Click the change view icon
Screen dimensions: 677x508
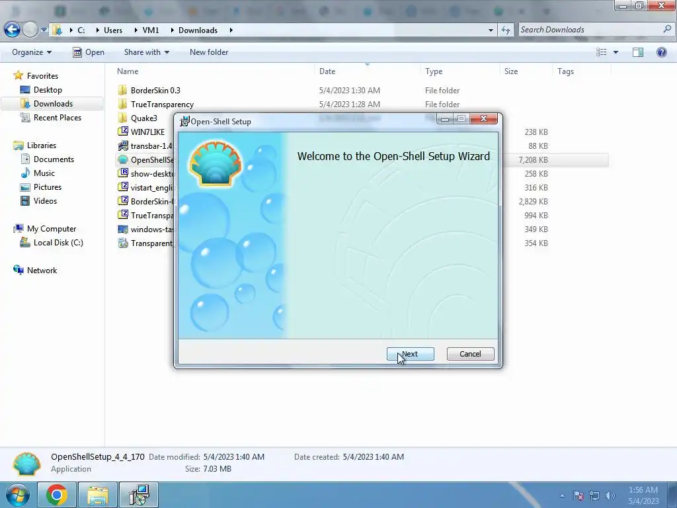point(602,52)
